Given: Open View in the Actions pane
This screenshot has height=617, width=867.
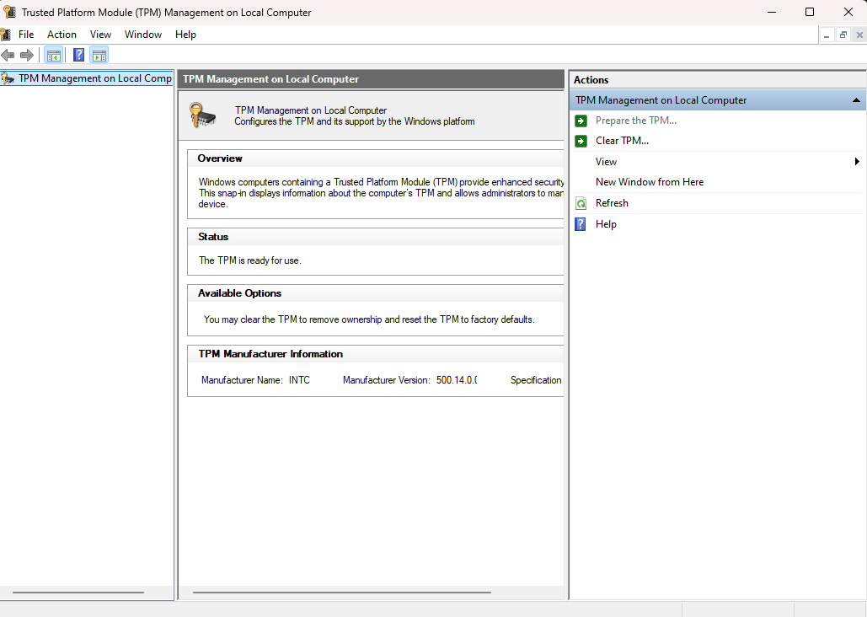Looking at the screenshot, I should 606,162.
